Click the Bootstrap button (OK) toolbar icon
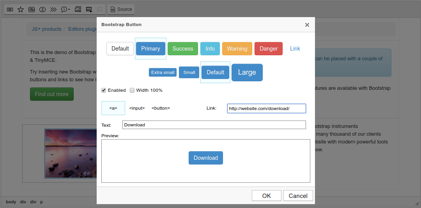The width and height of the screenshot is (421, 208). 10,9
